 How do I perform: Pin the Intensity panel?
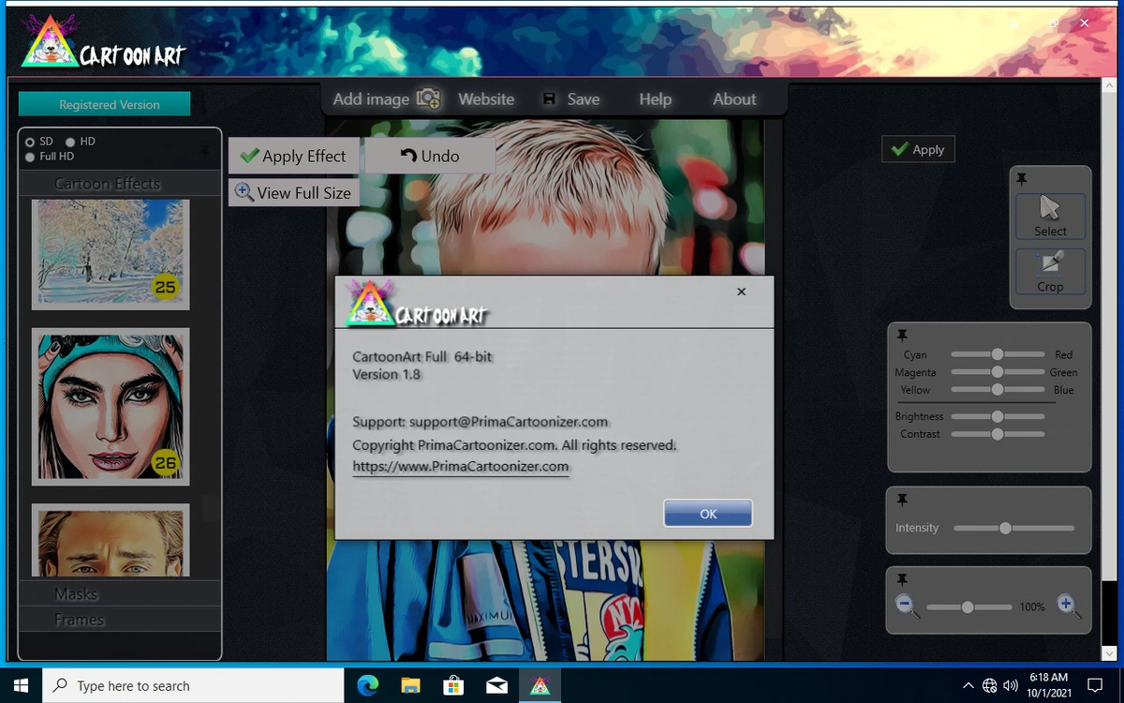pos(902,500)
